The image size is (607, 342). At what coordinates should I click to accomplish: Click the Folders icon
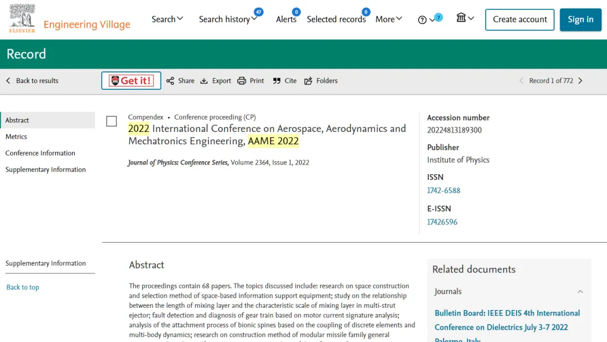308,80
